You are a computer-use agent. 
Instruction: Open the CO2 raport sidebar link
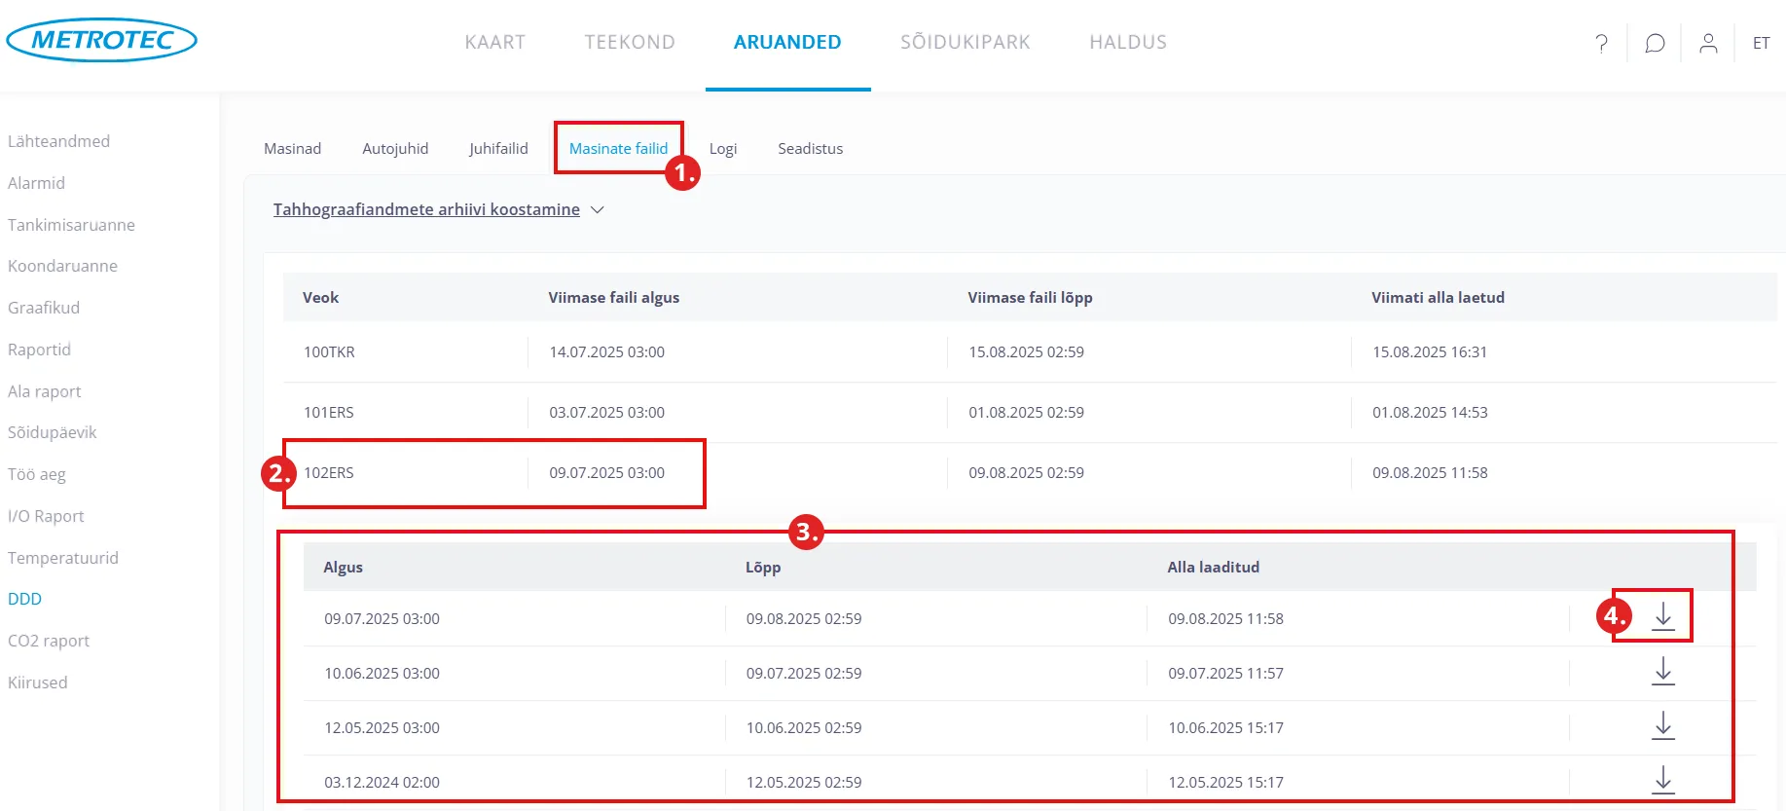click(49, 641)
